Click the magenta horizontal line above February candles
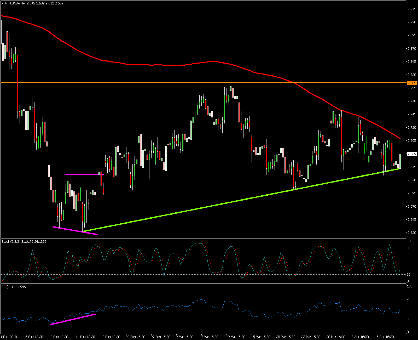Viewport: 418px width, 340px height. click(x=84, y=174)
